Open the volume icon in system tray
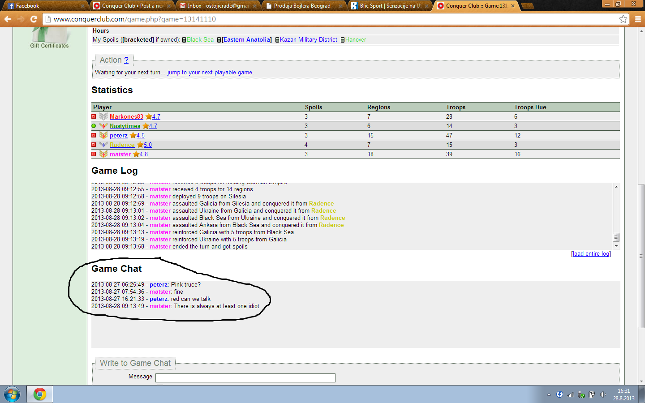 603,394
